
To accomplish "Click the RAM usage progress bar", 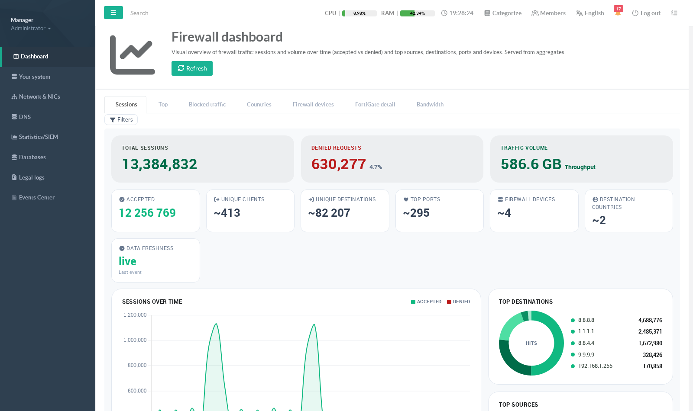I will pyautogui.click(x=418, y=13).
